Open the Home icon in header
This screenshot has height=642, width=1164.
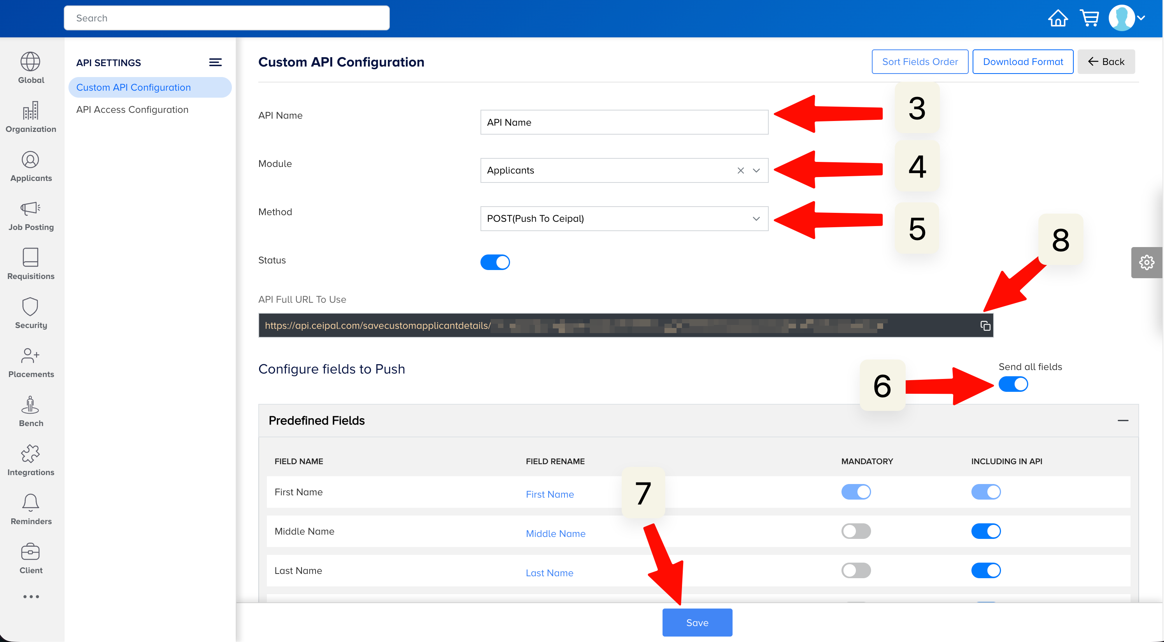(x=1058, y=19)
